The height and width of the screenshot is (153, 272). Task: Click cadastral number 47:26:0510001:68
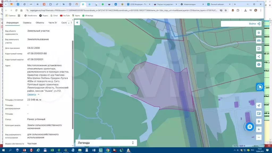[37, 53]
